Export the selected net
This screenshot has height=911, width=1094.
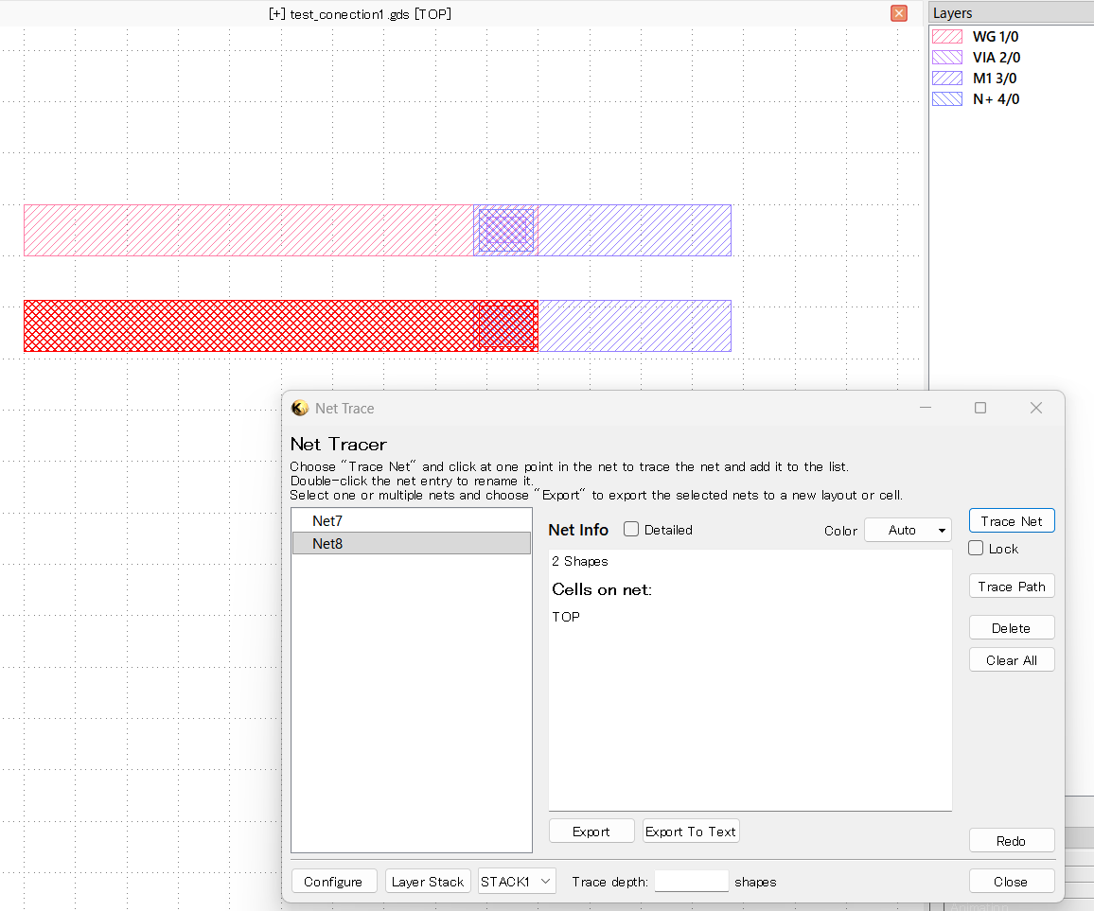tap(591, 832)
